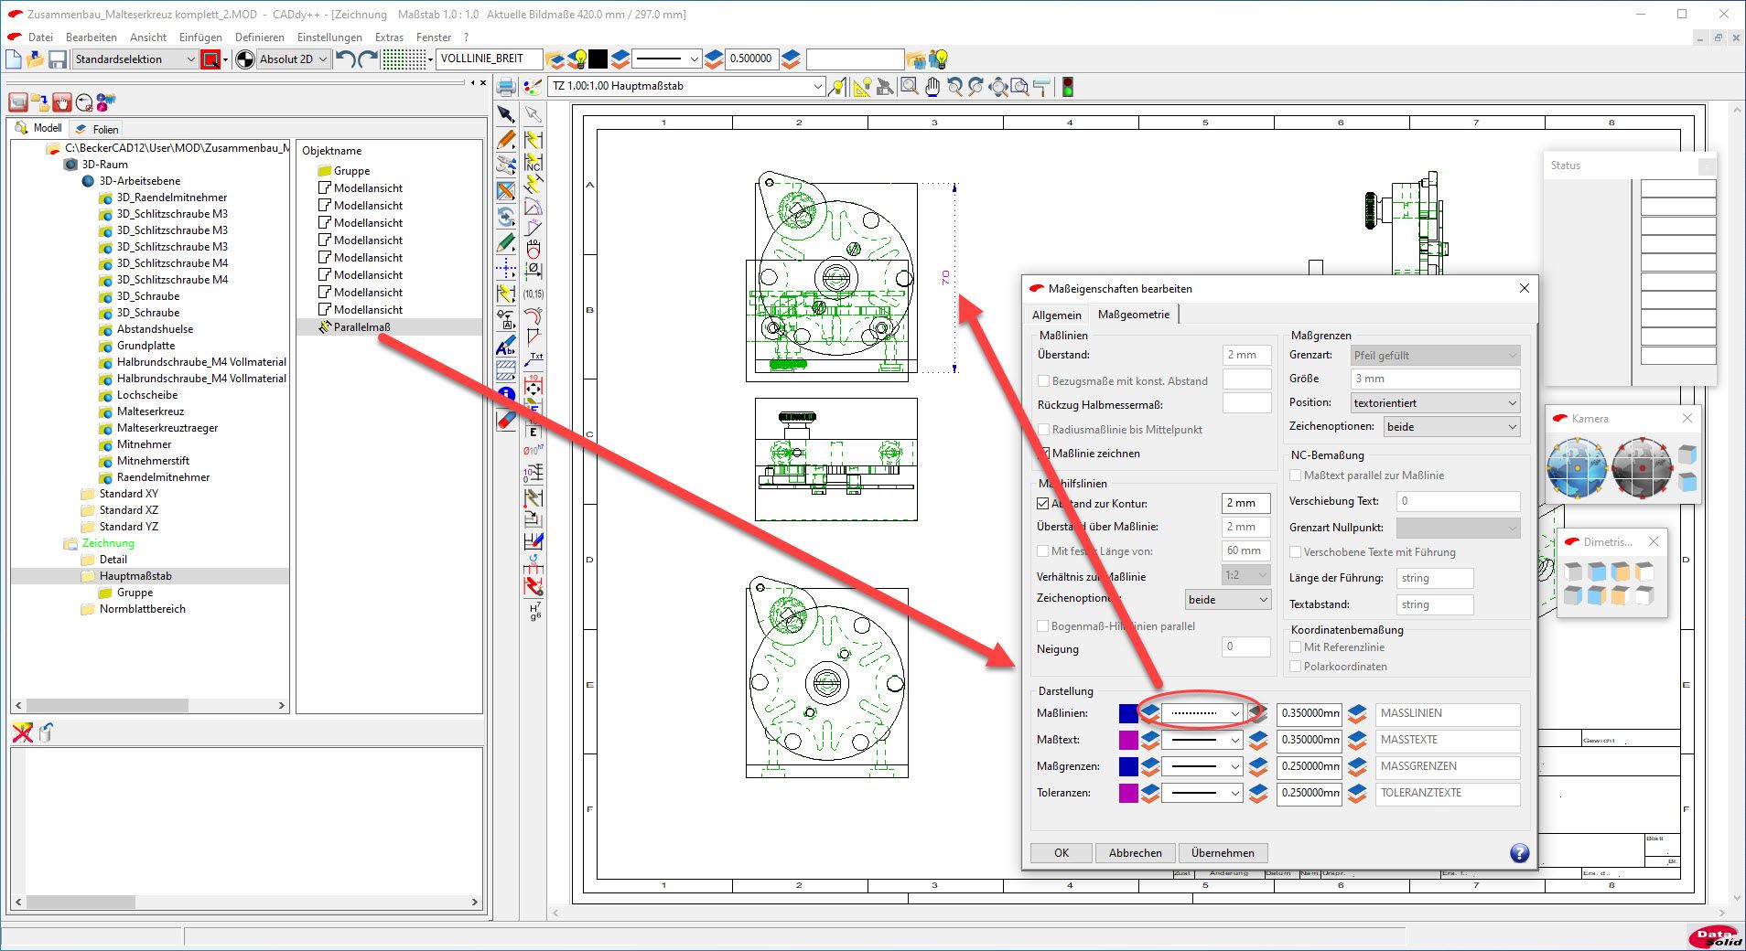Click the redo arrow icon
The image size is (1746, 951).
coord(368,59)
